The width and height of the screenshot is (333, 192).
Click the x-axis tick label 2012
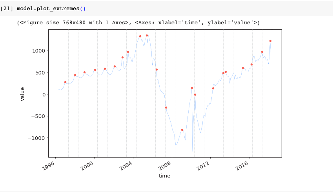pos(204,166)
